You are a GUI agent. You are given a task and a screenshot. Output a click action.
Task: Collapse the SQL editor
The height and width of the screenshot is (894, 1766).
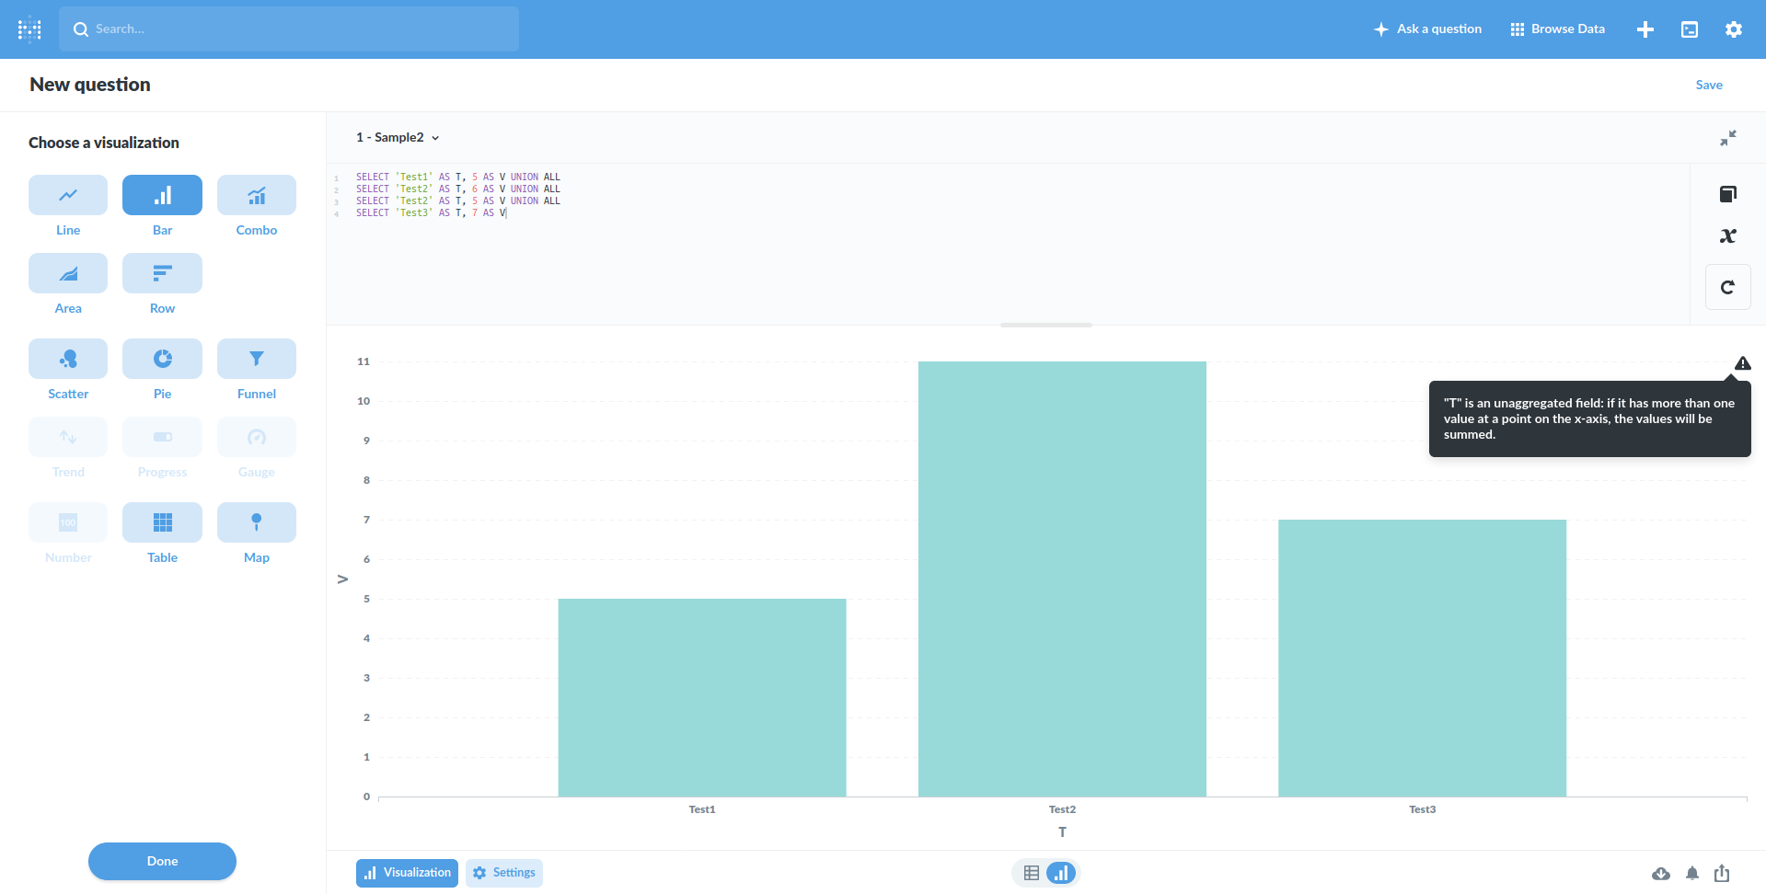[1728, 137]
